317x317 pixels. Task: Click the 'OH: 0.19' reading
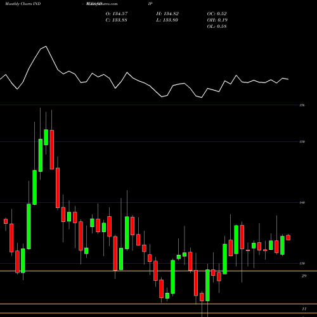pyautogui.click(x=217, y=20)
